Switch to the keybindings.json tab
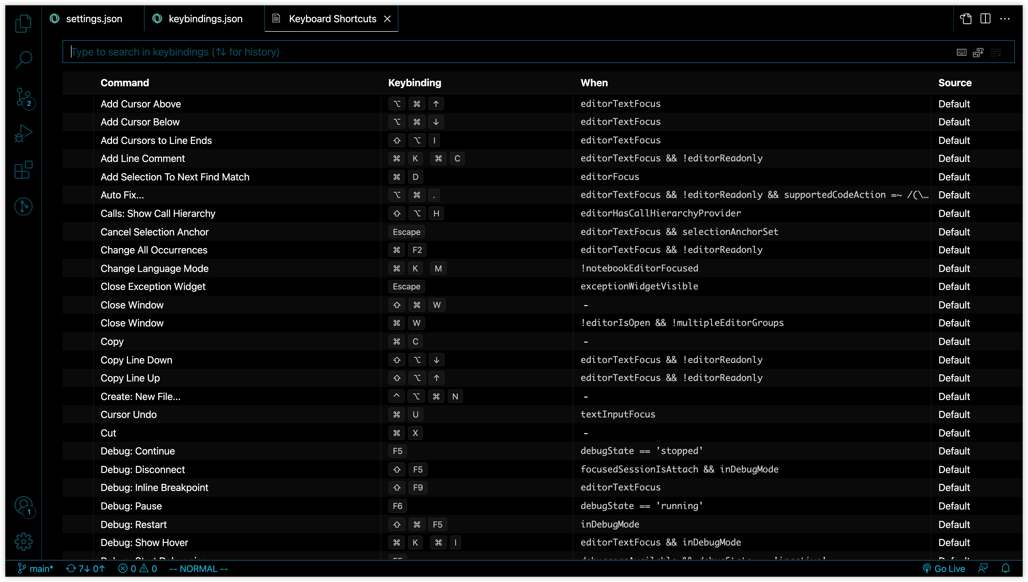 coord(205,19)
